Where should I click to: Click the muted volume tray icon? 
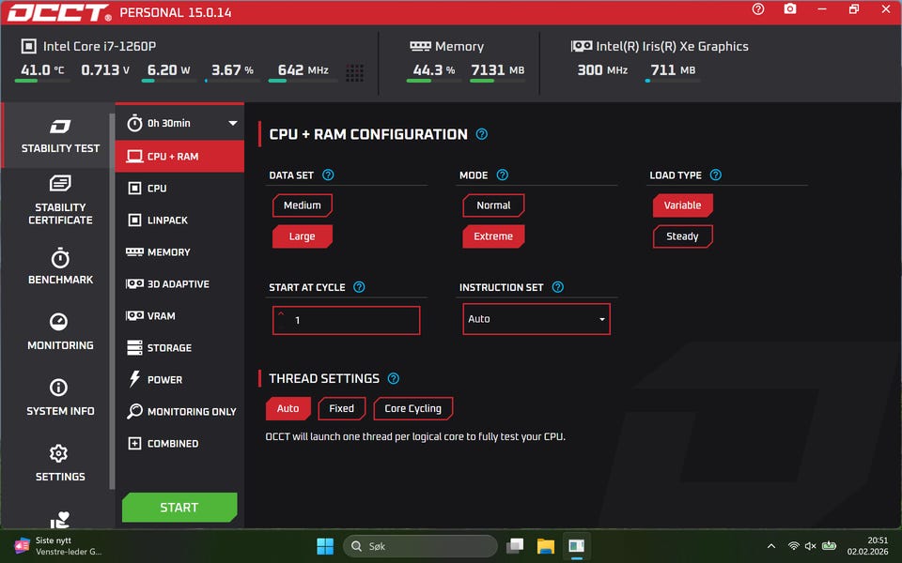coord(811,546)
